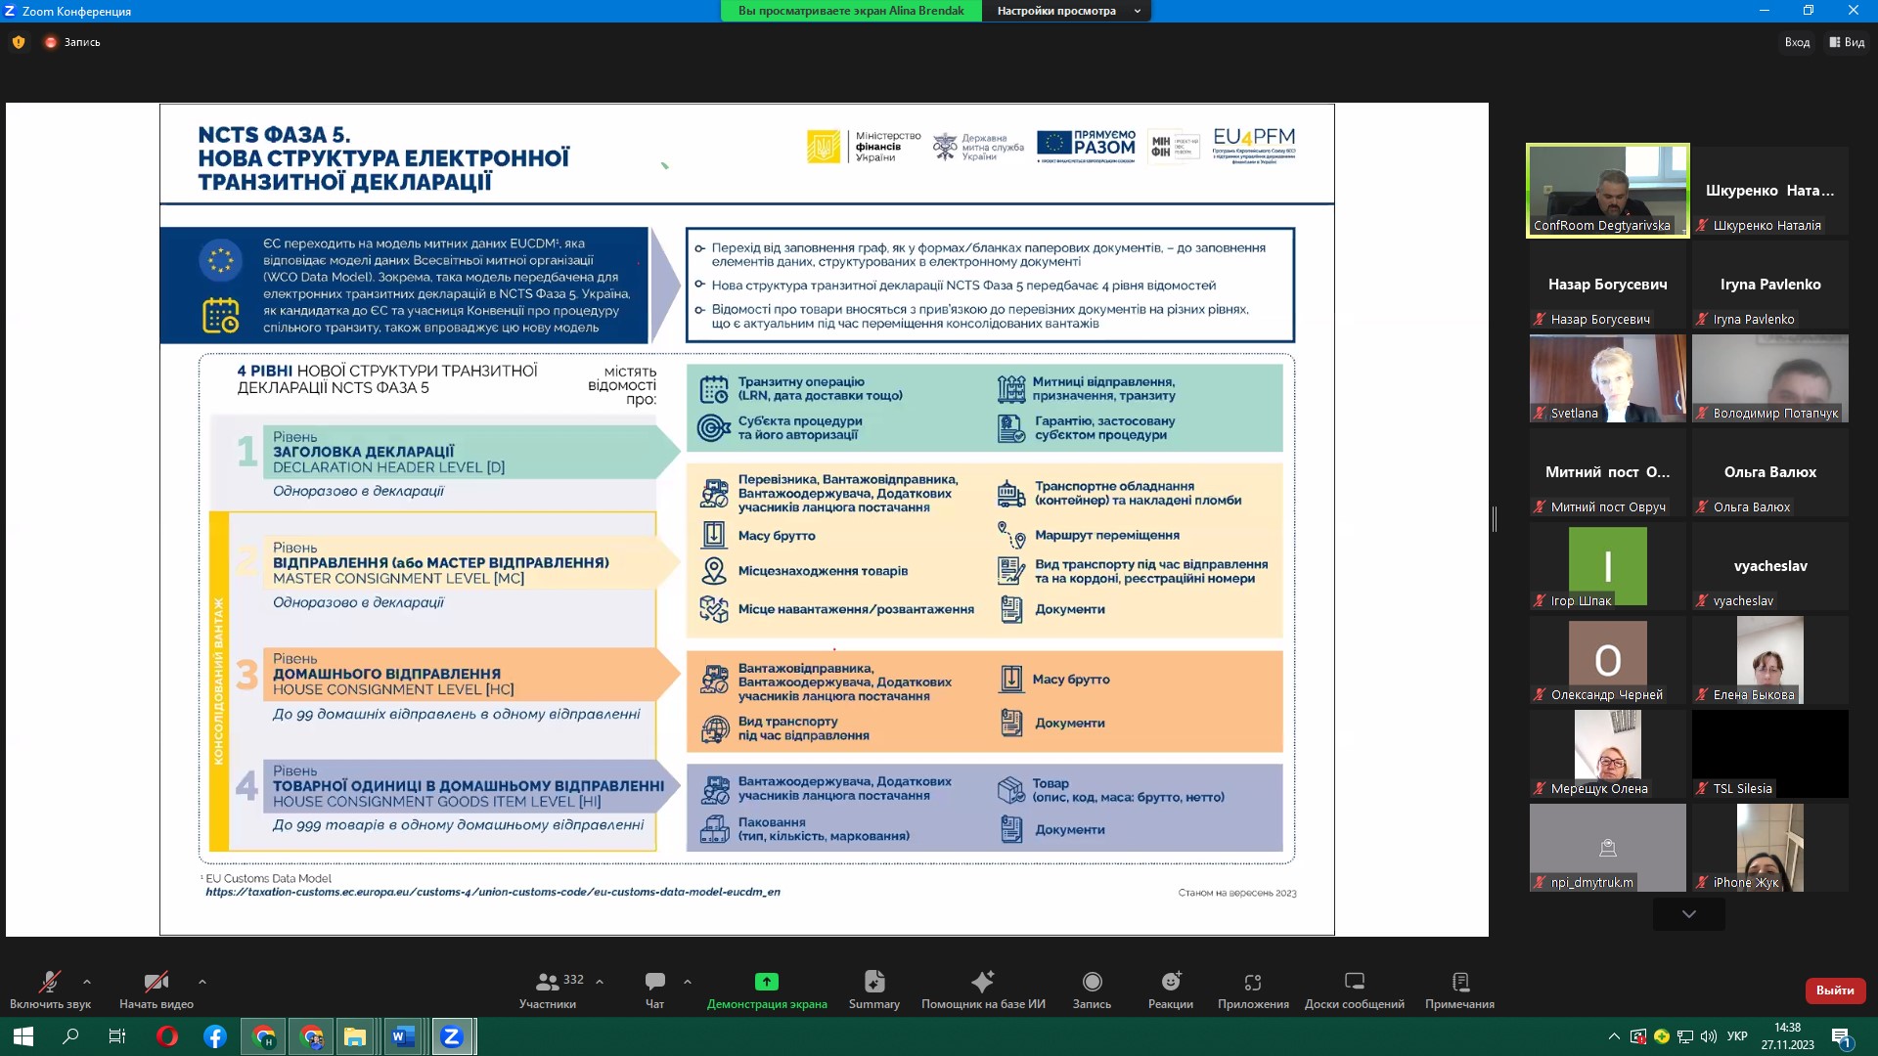
Task: Open Task View on taskbar
Action: (x=117, y=1036)
